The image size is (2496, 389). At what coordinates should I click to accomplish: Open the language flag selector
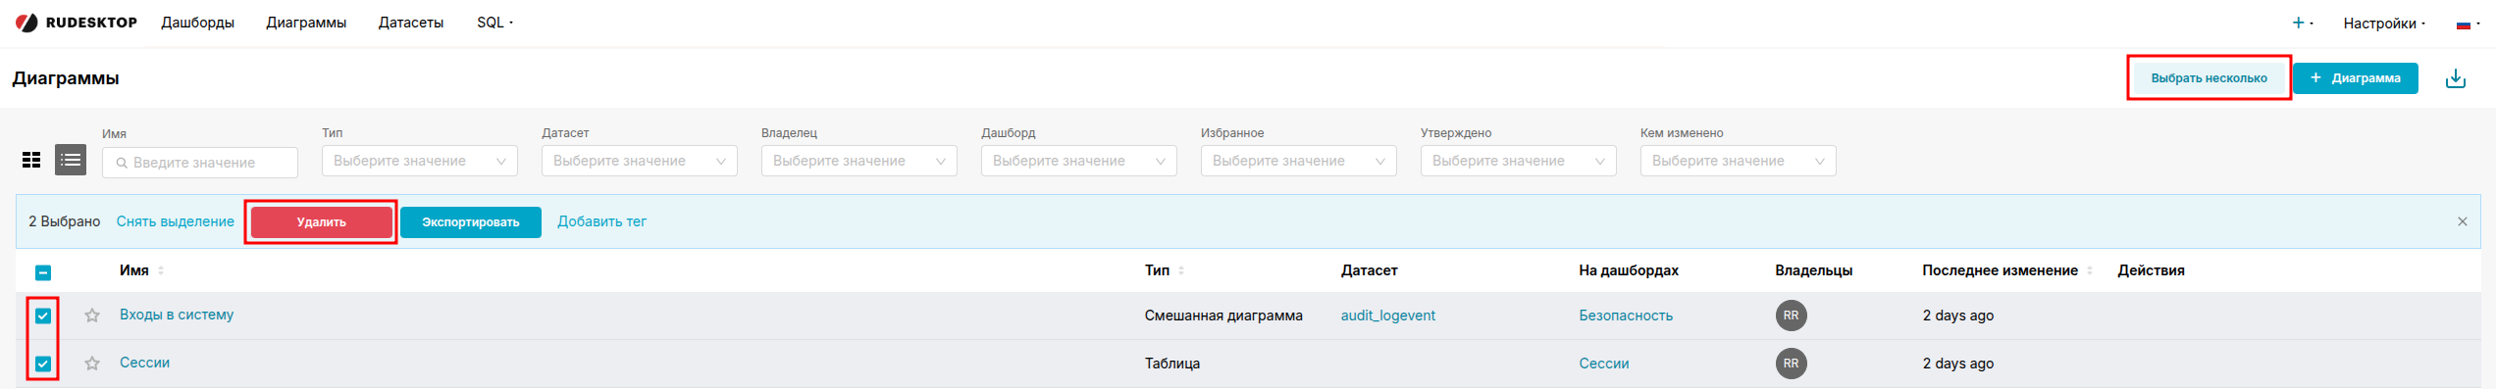coord(2468,24)
